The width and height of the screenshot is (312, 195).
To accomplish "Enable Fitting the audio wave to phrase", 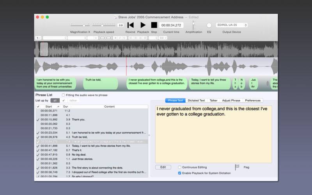I will pos(63,95).
